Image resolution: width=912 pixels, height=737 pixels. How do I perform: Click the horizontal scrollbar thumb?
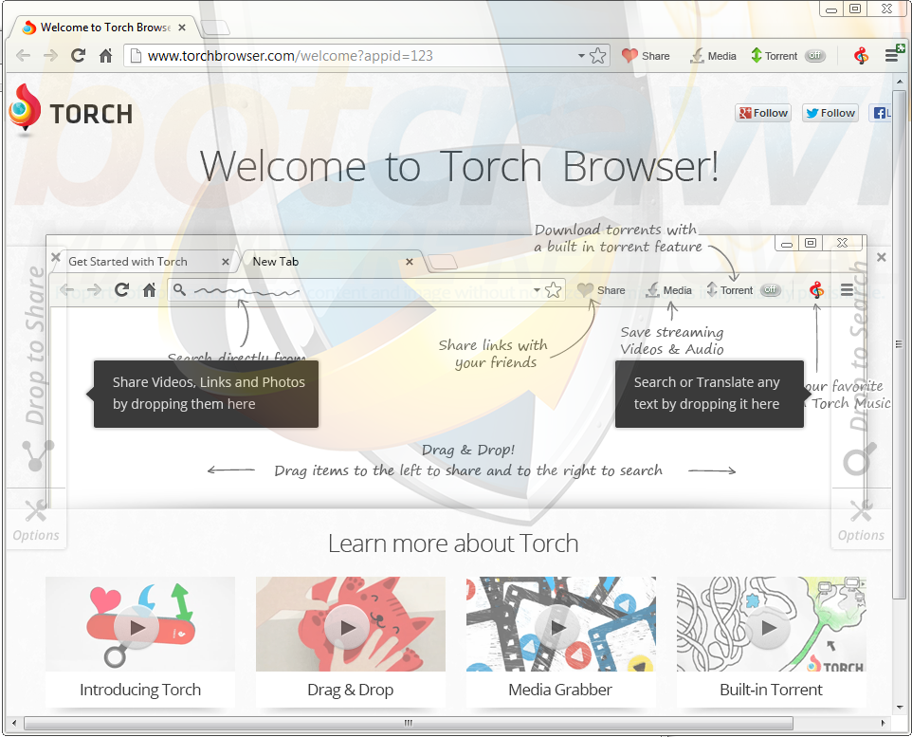pyautogui.click(x=409, y=723)
